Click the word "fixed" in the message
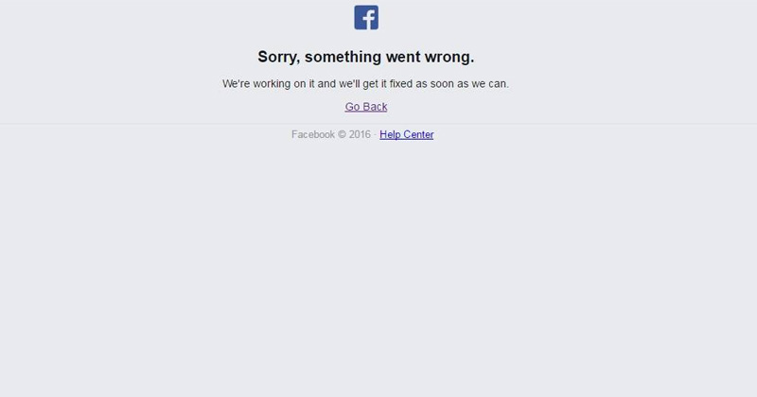The image size is (757, 397). coord(401,84)
